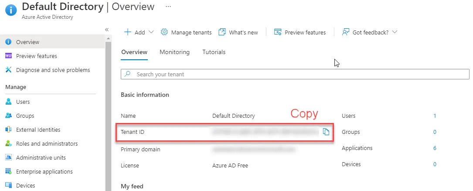Click the Azure AD Free license text
The width and height of the screenshot is (473, 191).
coord(230,165)
